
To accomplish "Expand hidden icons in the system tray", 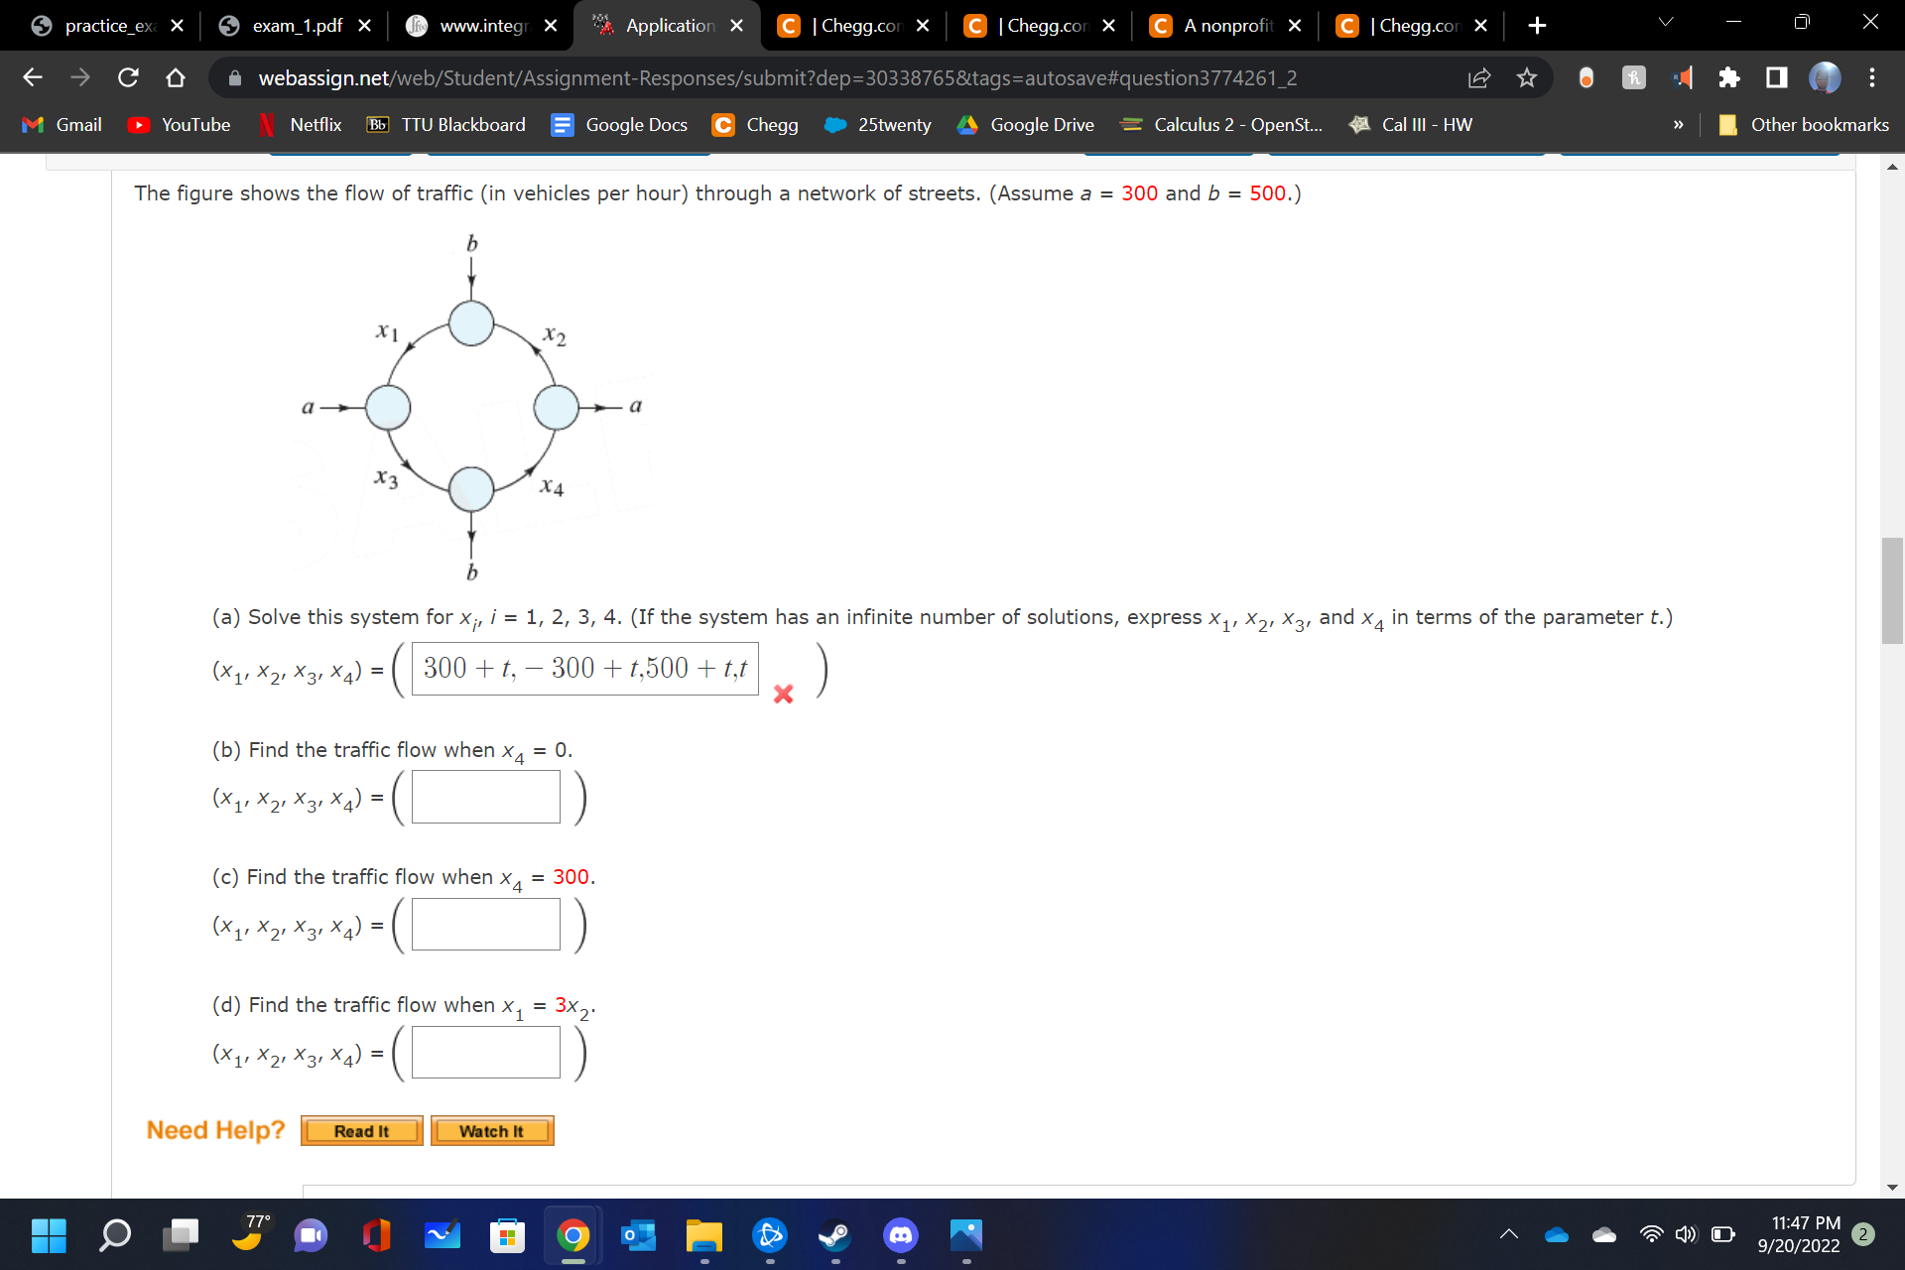I will (x=1509, y=1234).
